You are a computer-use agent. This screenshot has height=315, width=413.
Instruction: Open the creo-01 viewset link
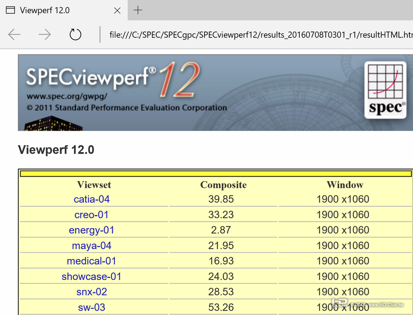point(92,215)
